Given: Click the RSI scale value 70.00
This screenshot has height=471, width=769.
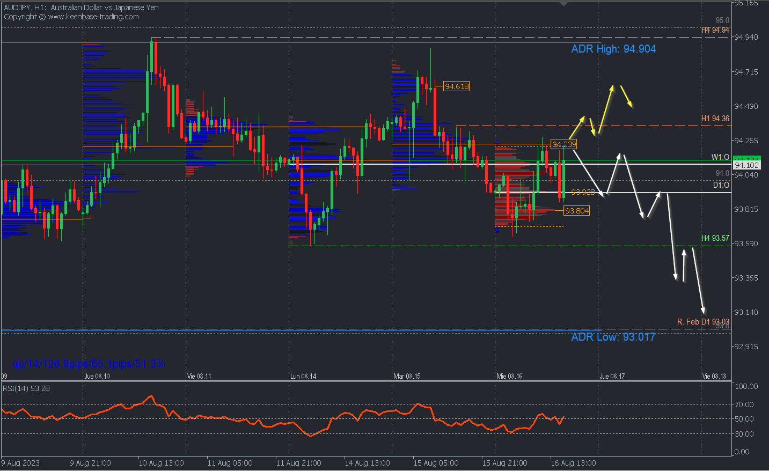Looking at the screenshot, I should click(x=745, y=404).
